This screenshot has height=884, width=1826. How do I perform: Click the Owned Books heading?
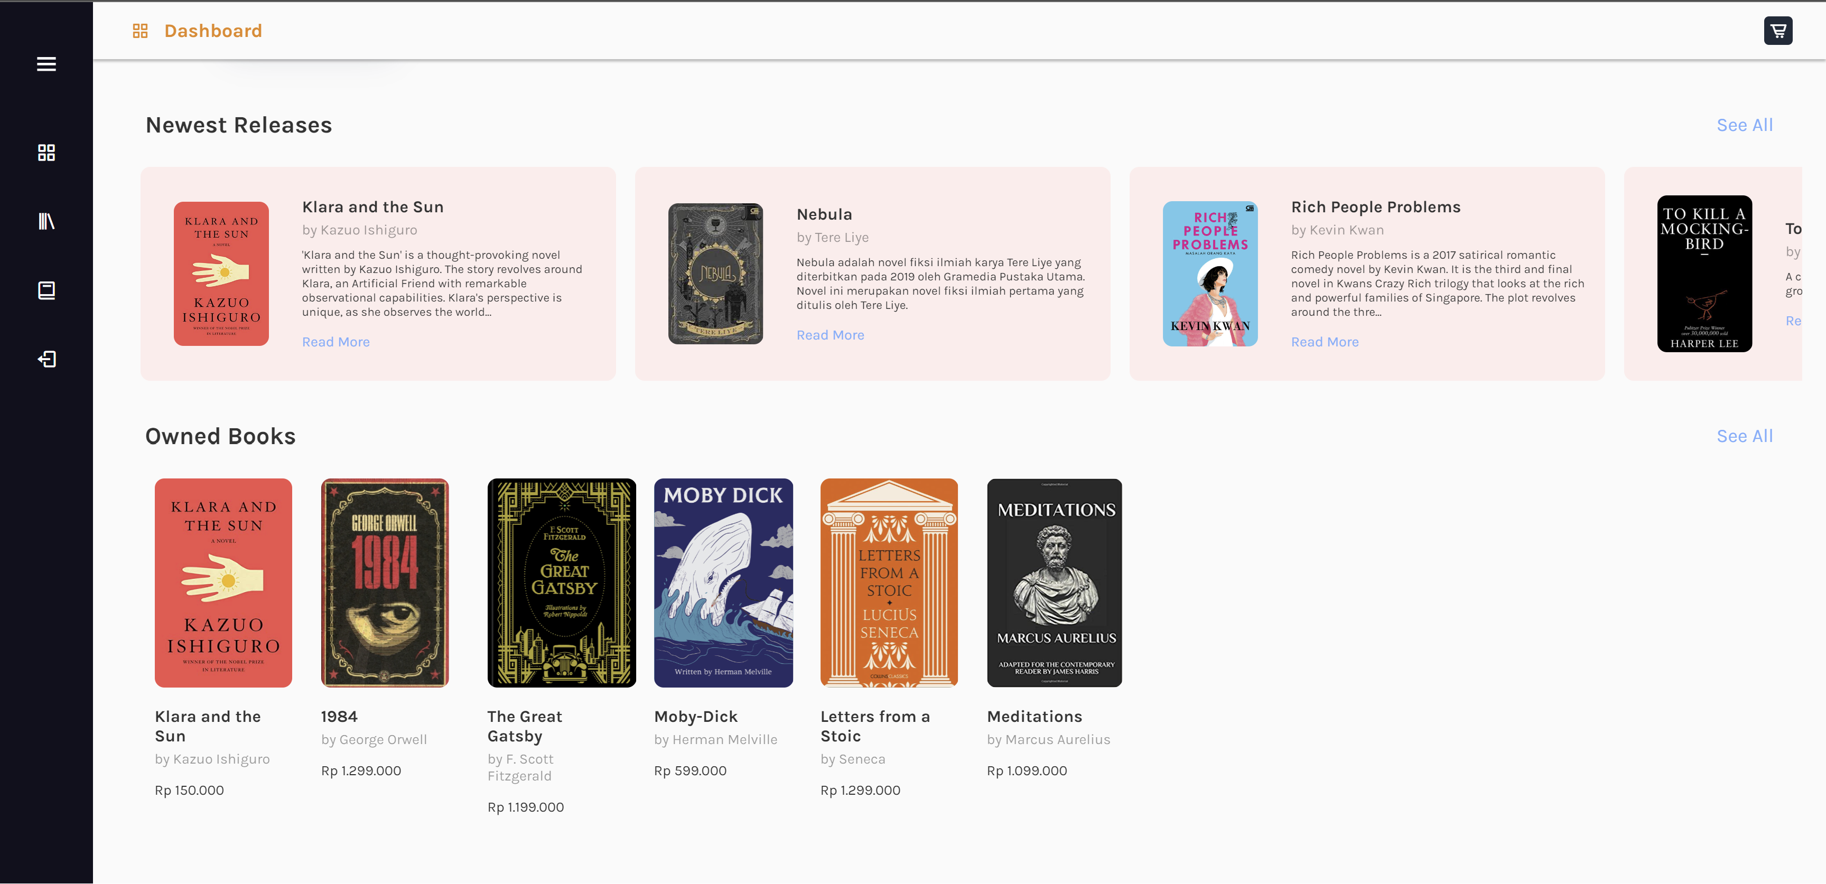tap(220, 436)
